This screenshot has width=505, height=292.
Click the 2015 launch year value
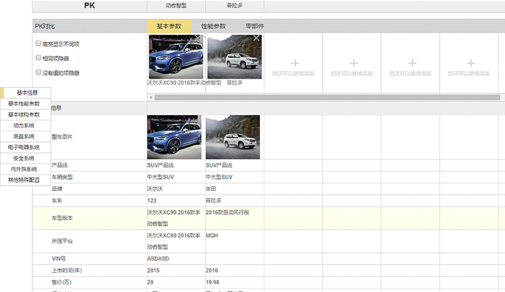coord(153,270)
